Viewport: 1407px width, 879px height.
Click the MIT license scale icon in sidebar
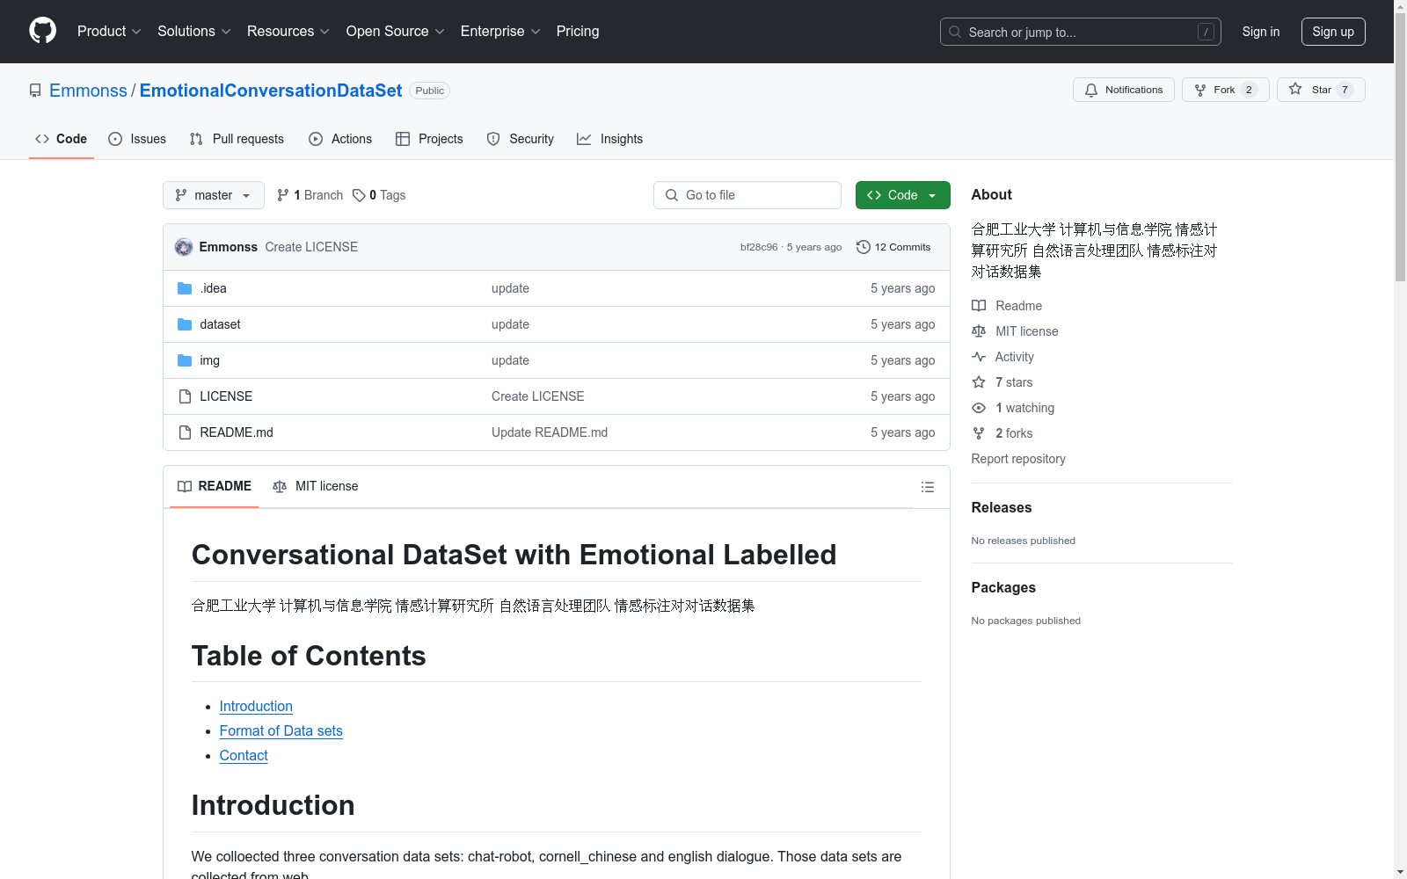(x=979, y=331)
